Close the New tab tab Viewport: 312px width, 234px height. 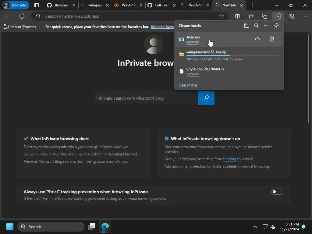[x=241, y=5]
